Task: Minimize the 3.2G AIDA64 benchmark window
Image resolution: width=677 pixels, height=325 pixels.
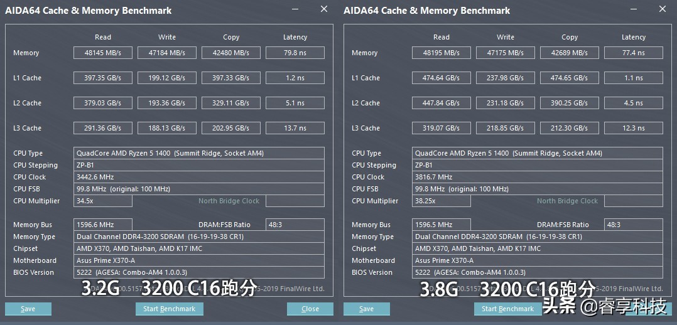Action: point(296,9)
